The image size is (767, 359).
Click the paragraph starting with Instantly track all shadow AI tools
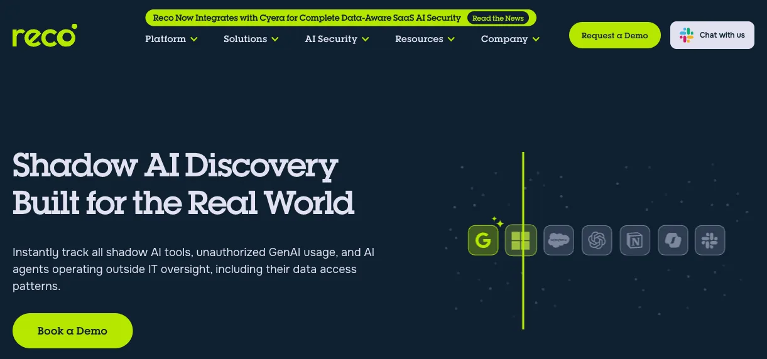pos(193,269)
